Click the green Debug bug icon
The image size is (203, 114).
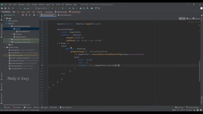pos(63,8)
